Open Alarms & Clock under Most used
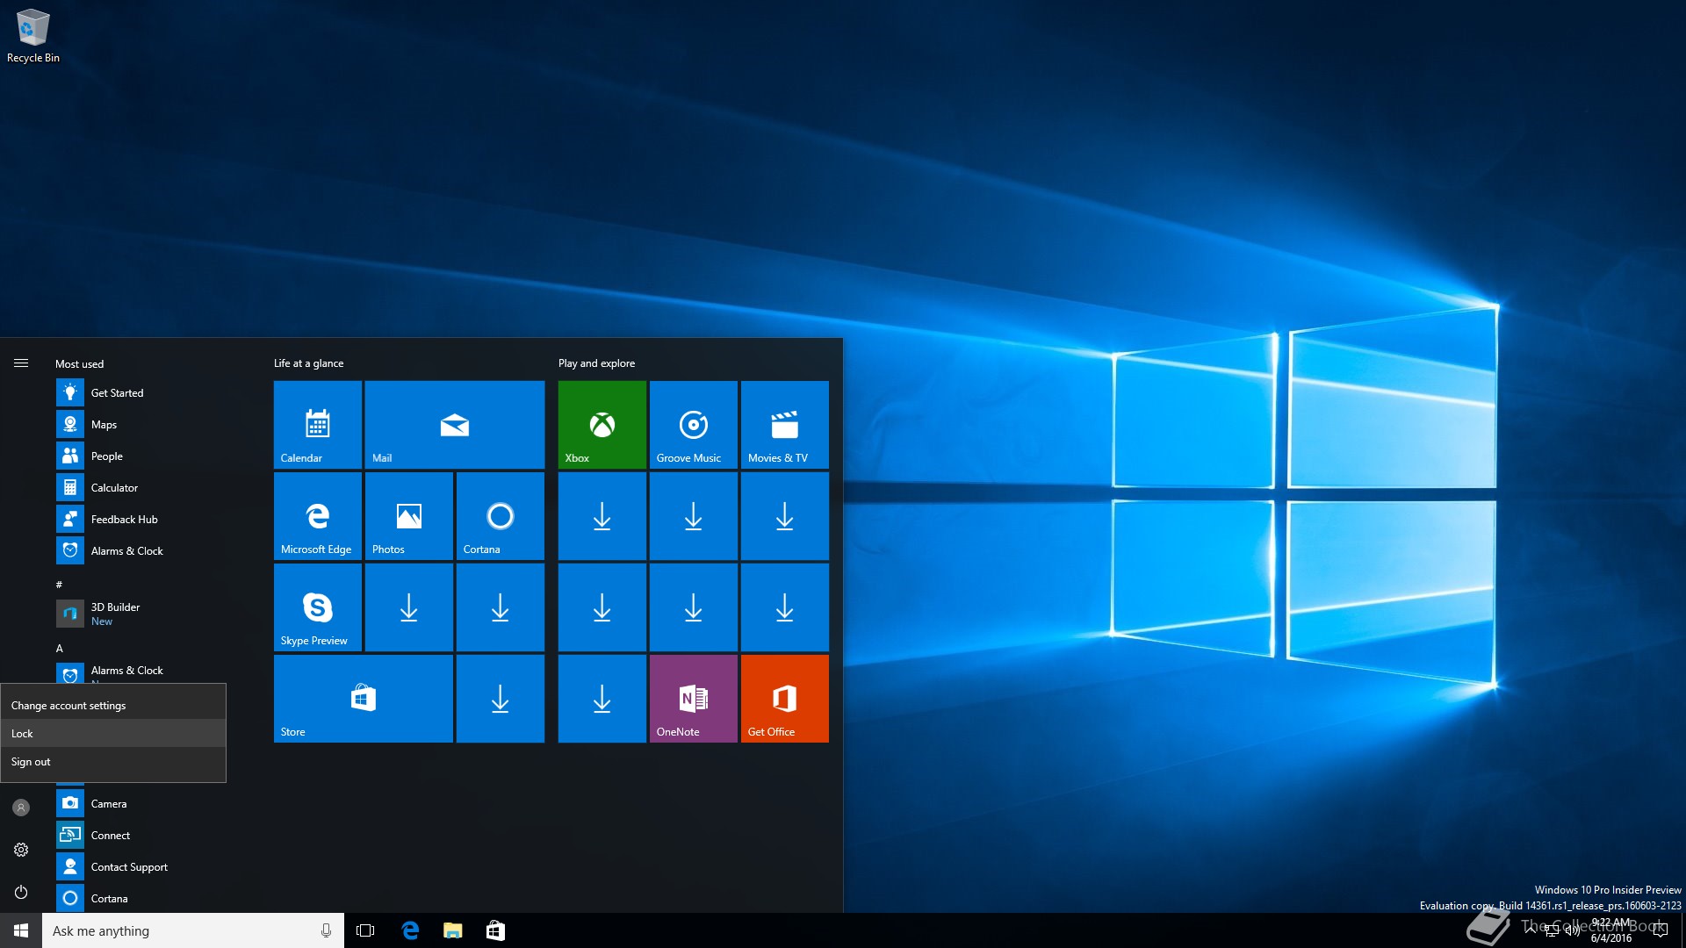The height and width of the screenshot is (948, 1686). pyautogui.click(x=140, y=550)
